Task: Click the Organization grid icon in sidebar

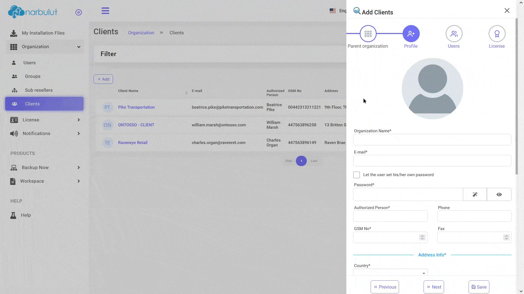Action: [x=14, y=47]
